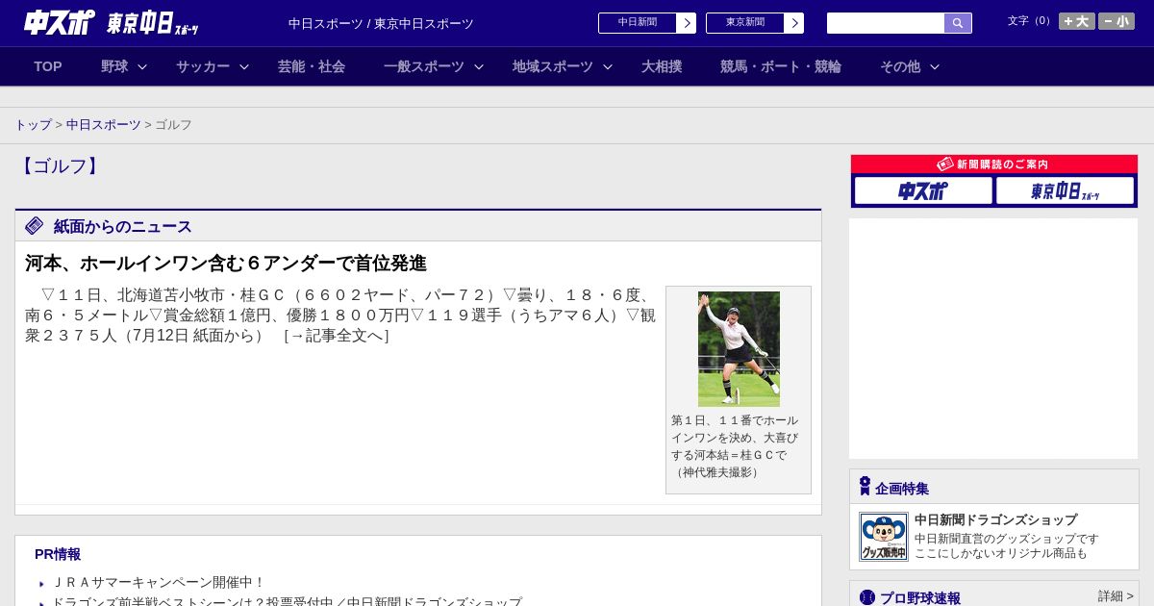Open サッカー navigation item

203,66
